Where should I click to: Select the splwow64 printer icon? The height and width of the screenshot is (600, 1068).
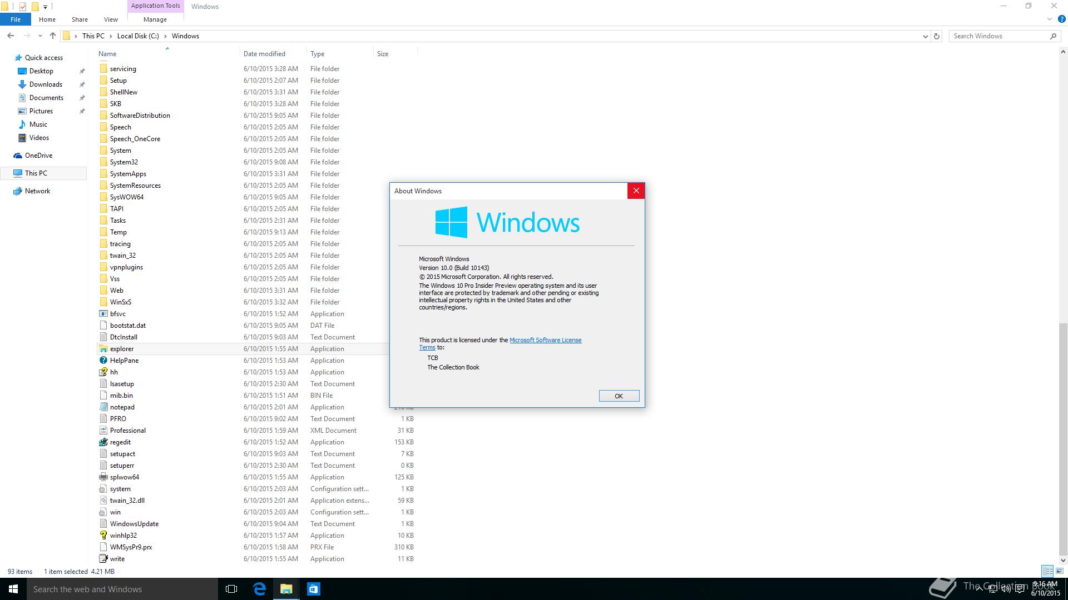coord(103,477)
